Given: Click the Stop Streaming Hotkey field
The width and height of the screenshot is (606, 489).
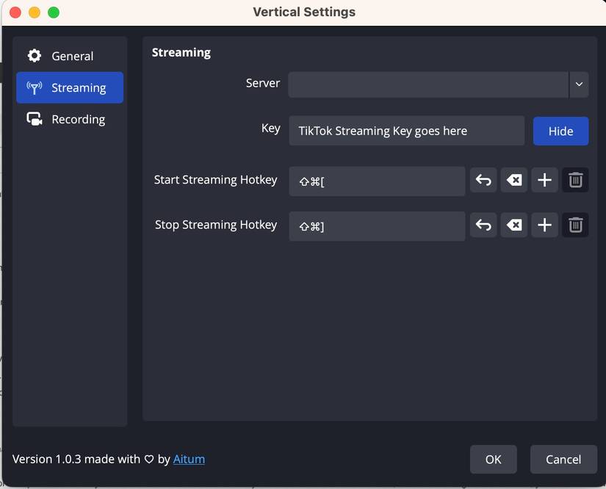Looking at the screenshot, I should point(377,225).
